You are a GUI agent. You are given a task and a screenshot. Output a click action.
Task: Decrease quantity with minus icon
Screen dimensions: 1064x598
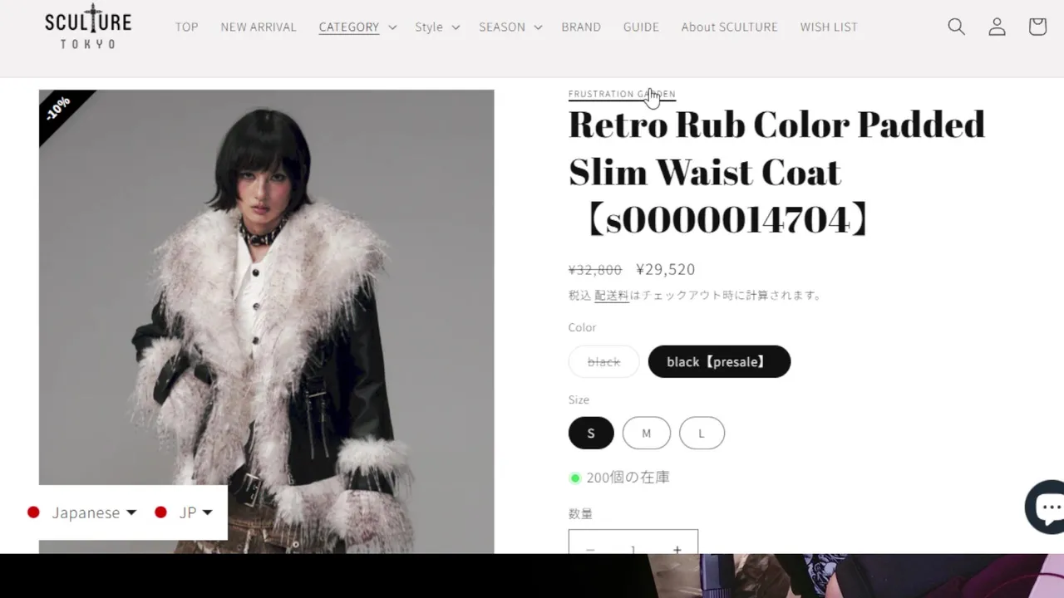pos(590,549)
